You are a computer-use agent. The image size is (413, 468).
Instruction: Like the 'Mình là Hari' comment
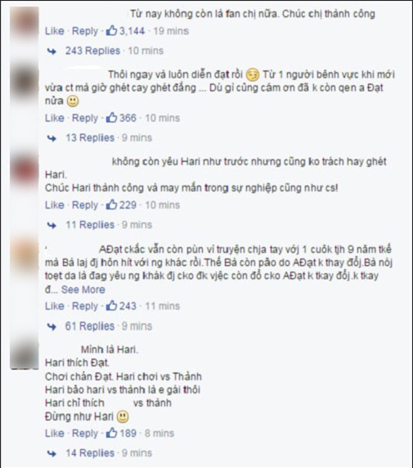tap(55, 434)
